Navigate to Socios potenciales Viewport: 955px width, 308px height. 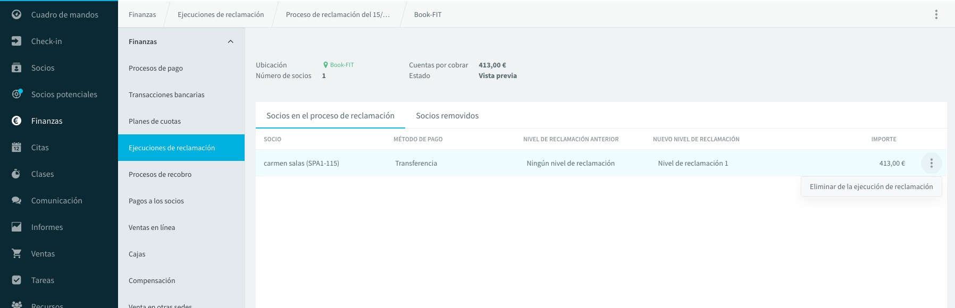click(x=64, y=94)
